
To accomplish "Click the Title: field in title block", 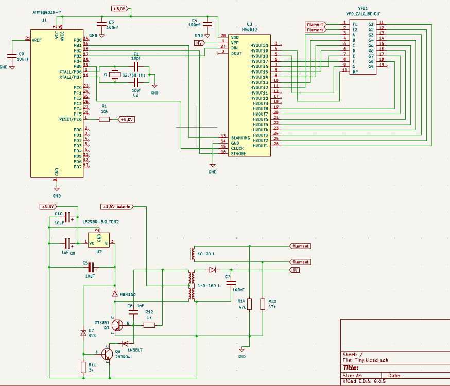I will (x=351, y=367).
